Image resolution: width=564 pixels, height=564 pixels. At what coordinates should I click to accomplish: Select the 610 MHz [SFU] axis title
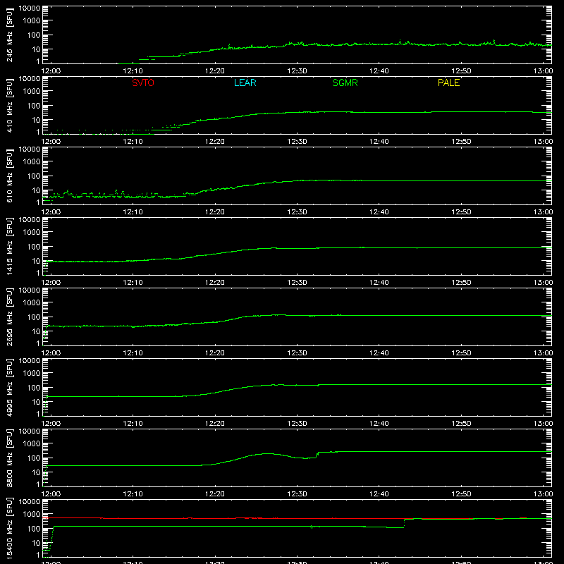pos(10,176)
